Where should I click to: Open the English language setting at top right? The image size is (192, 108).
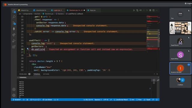[188, 3]
